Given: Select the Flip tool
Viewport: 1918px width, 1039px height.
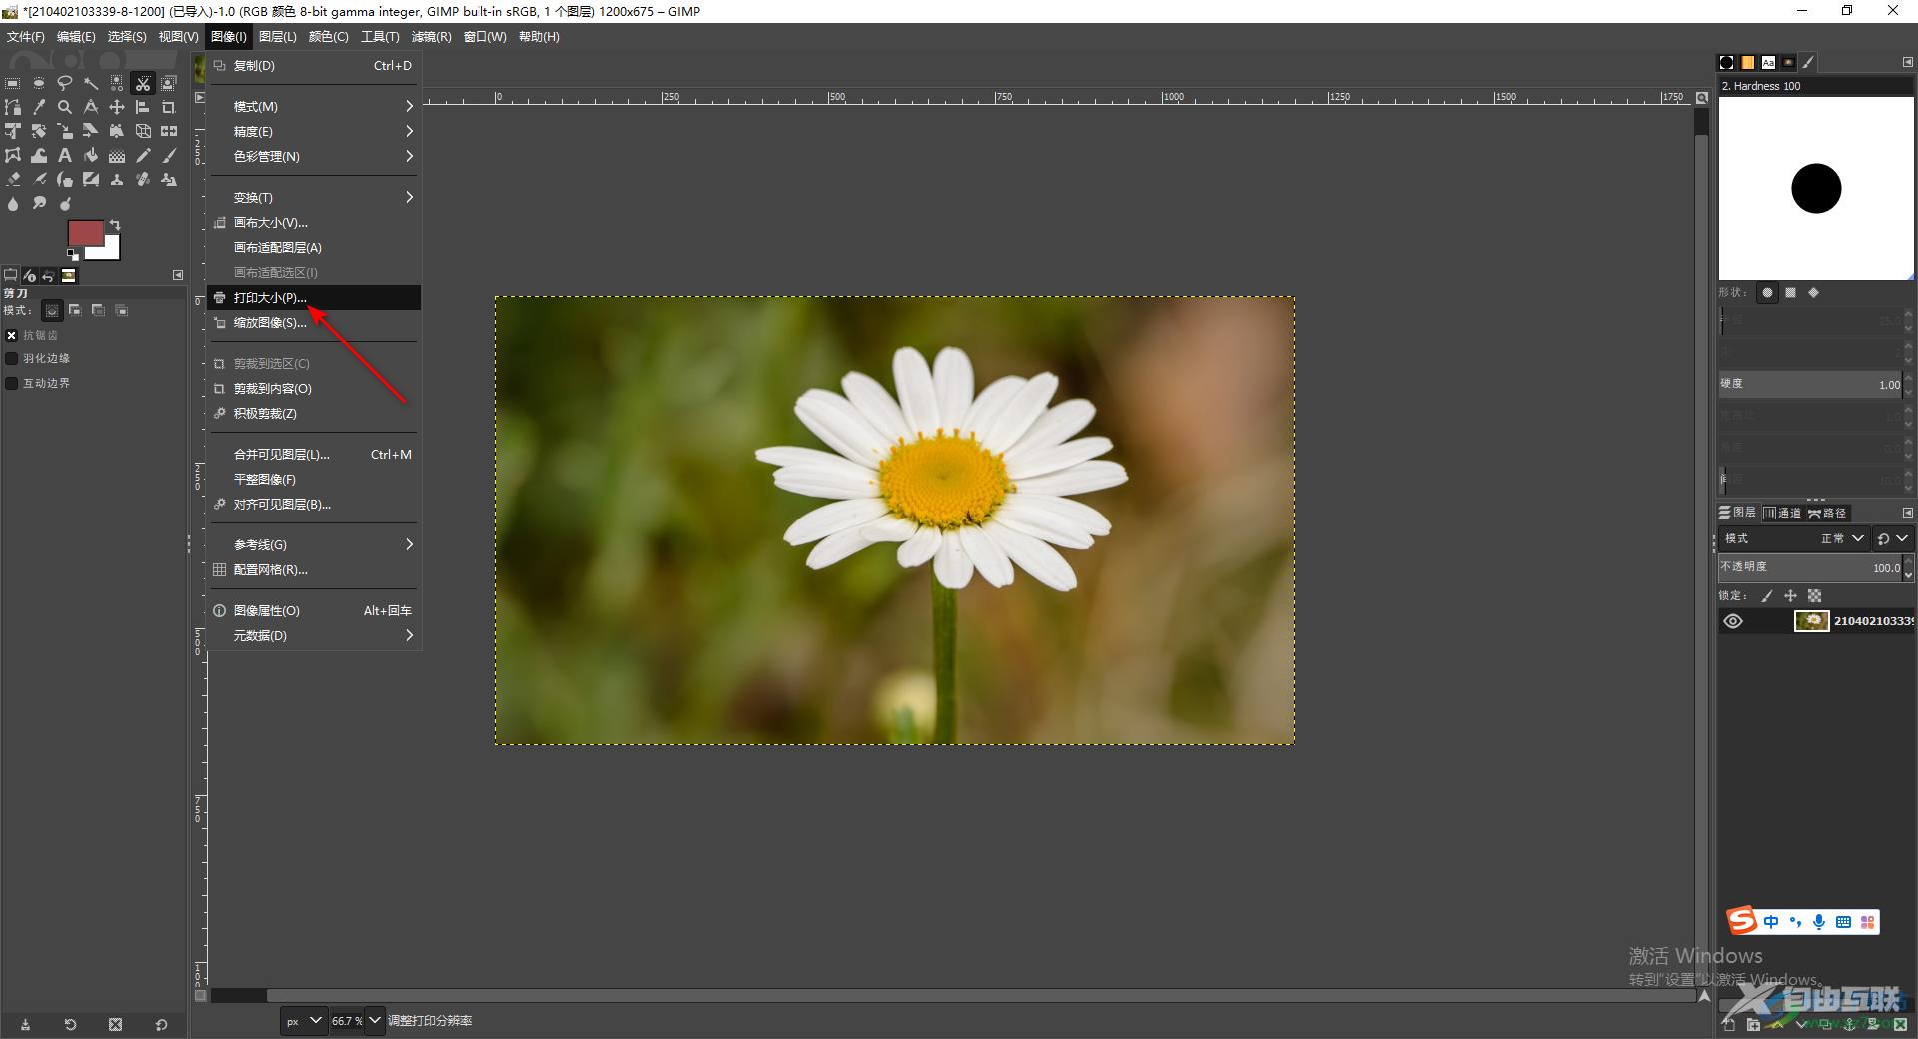Looking at the screenshot, I should [169, 131].
